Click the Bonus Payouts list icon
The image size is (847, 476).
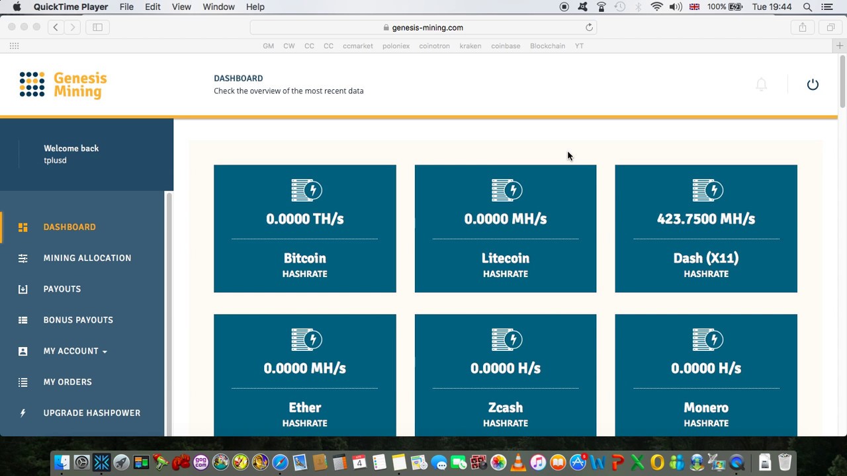point(23,320)
